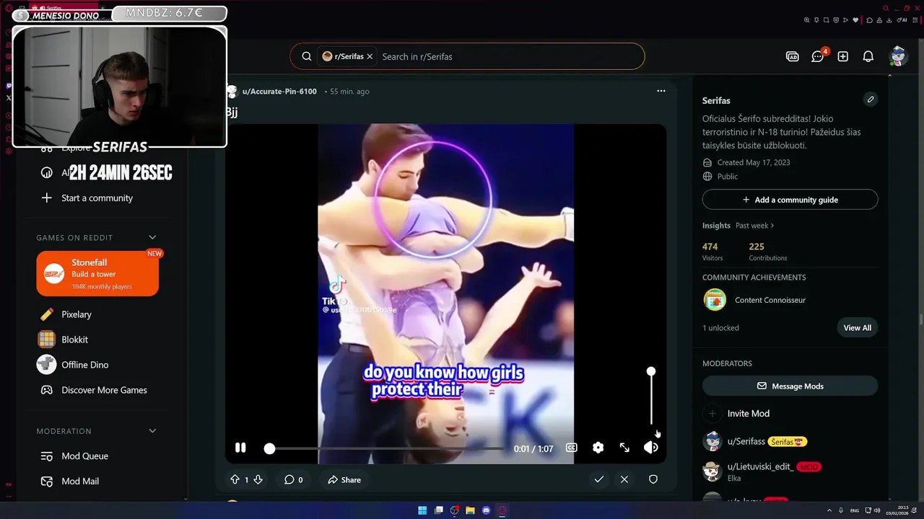Open u/Lietuviski_edit_ moderator profile
The image size is (924, 519).
(x=761, y=466)
